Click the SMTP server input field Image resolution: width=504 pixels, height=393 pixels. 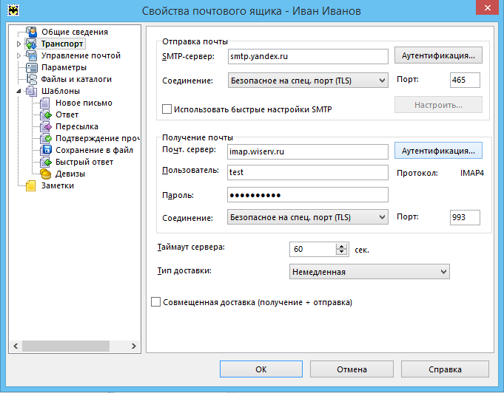[307, 56]
